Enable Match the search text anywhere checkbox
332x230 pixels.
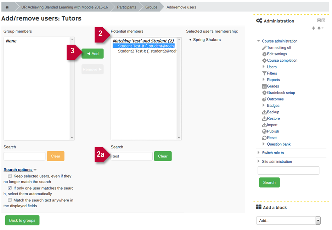[x=10, y=200]
